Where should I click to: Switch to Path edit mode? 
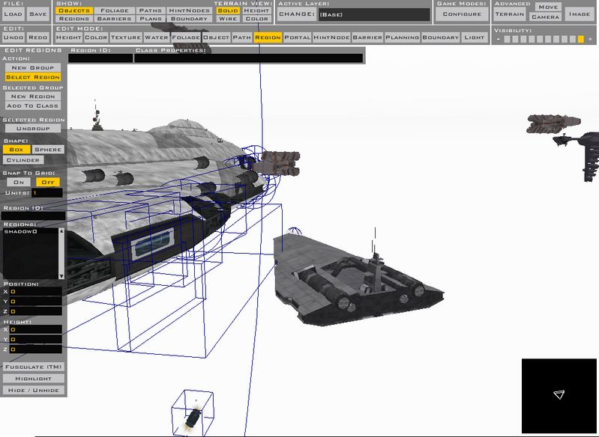242,37
